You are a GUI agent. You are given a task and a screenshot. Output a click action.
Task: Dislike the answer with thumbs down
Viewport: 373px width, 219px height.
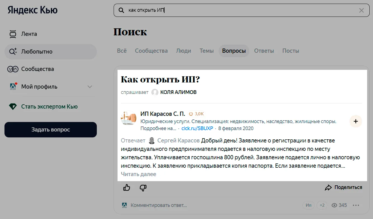[x=143, y=188]
